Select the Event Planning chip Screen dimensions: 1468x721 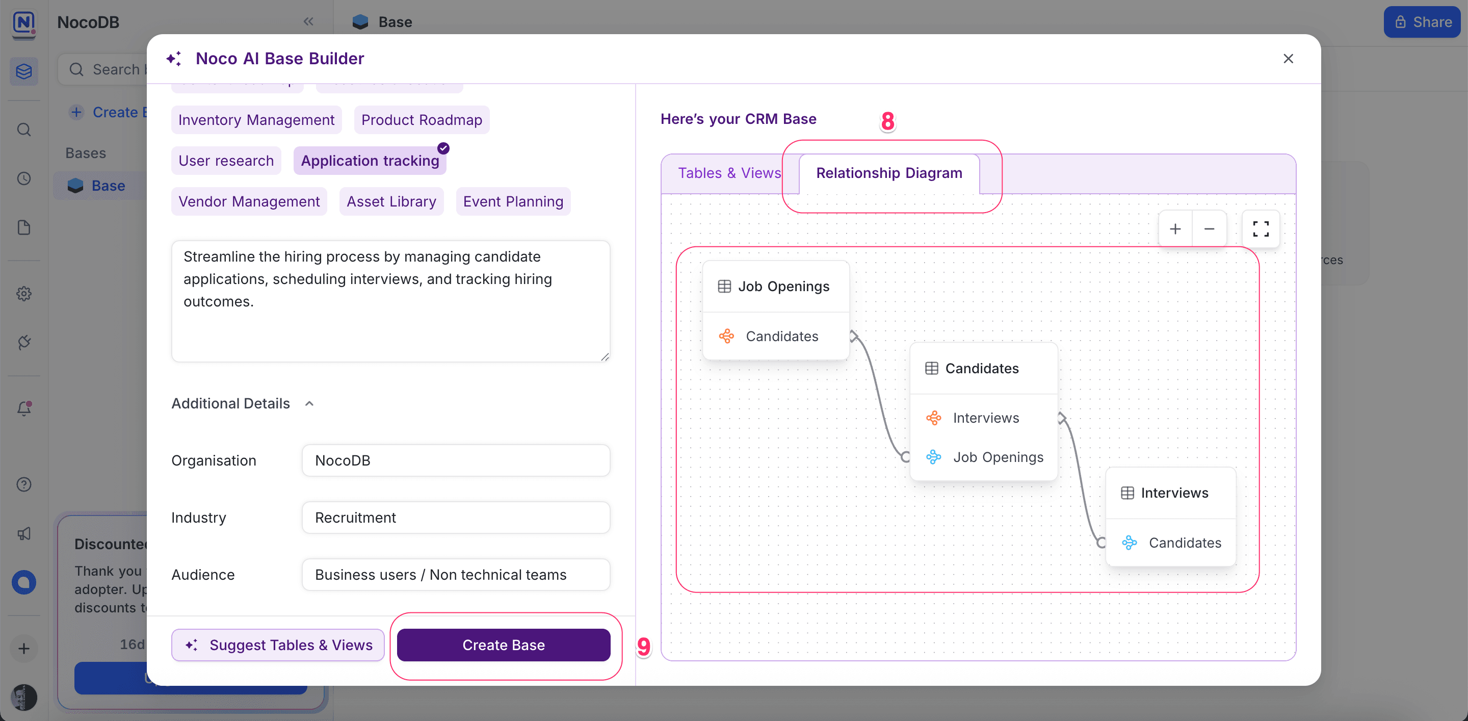point(512,202)
